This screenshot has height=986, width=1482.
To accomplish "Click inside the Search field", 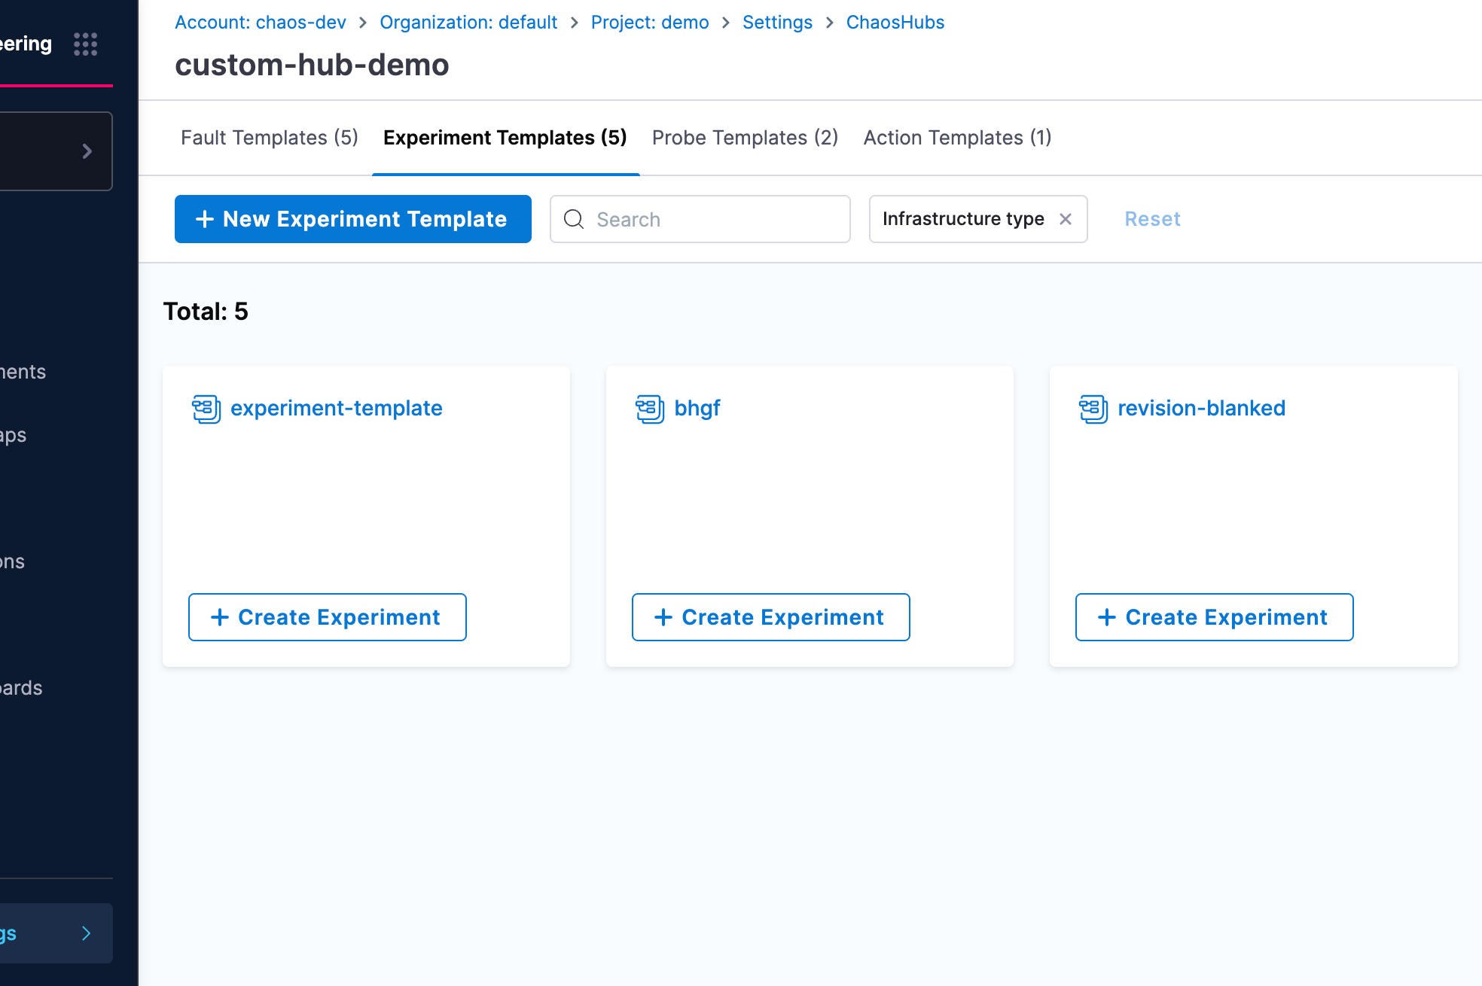I will pos(700,219).
